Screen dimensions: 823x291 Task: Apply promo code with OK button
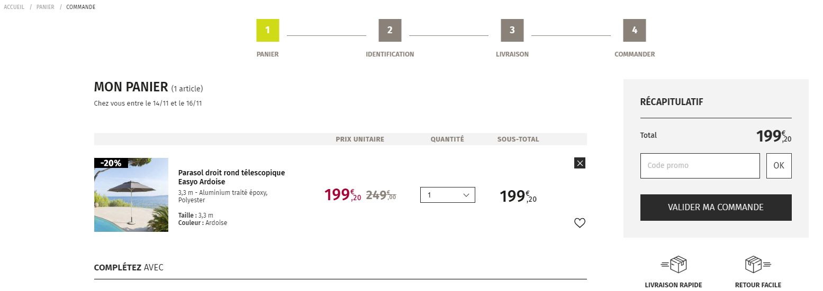[x=779, y=166]
